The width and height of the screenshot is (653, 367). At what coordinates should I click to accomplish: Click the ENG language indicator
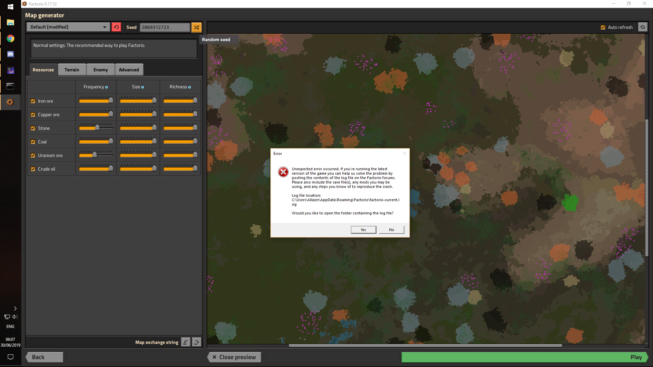tap(11, 327)
